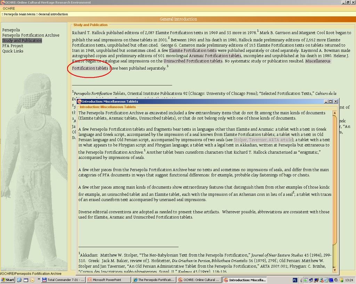Click the General introduction orange header bar

tap(178, 19)
